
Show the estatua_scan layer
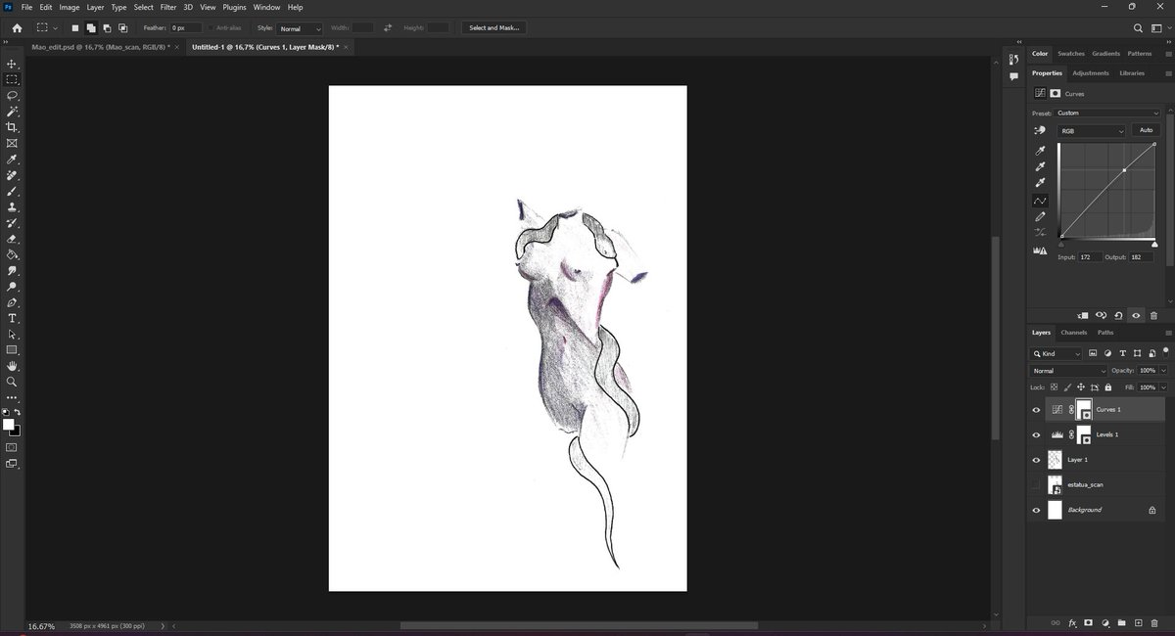(x=1036, y=485)
